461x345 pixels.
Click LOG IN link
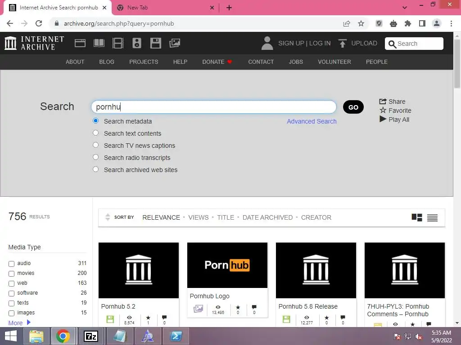tap(320, 43)
